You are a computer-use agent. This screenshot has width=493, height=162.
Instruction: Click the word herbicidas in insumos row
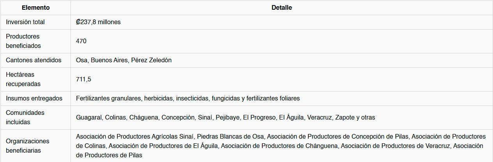pos(158,99)
